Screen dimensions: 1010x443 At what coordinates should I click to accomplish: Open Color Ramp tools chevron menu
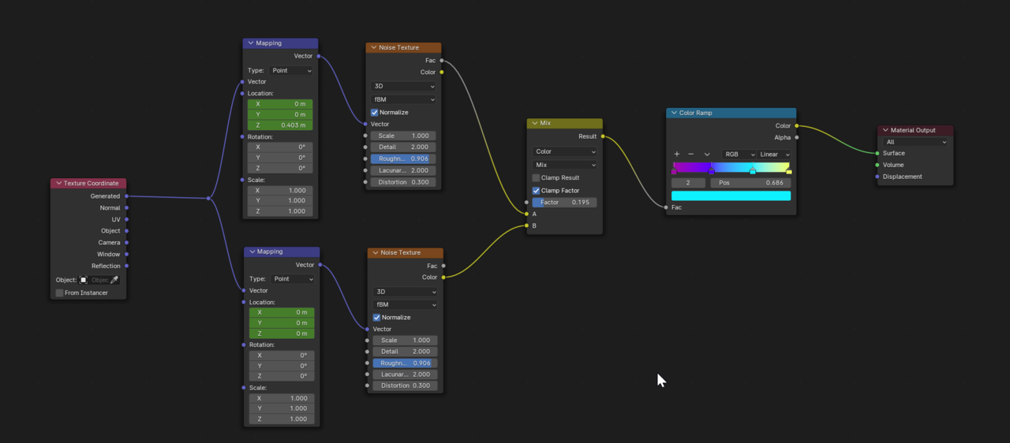pos(707,154)
